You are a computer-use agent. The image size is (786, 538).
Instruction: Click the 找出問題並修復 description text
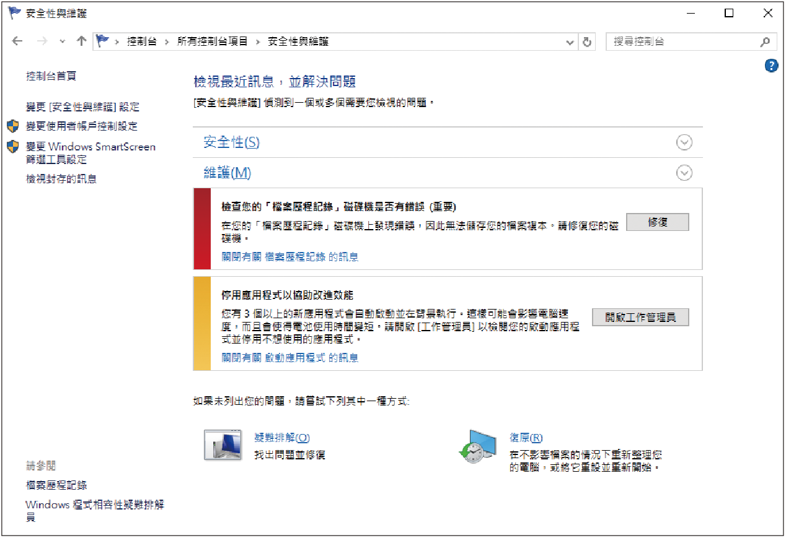(290, 455)
